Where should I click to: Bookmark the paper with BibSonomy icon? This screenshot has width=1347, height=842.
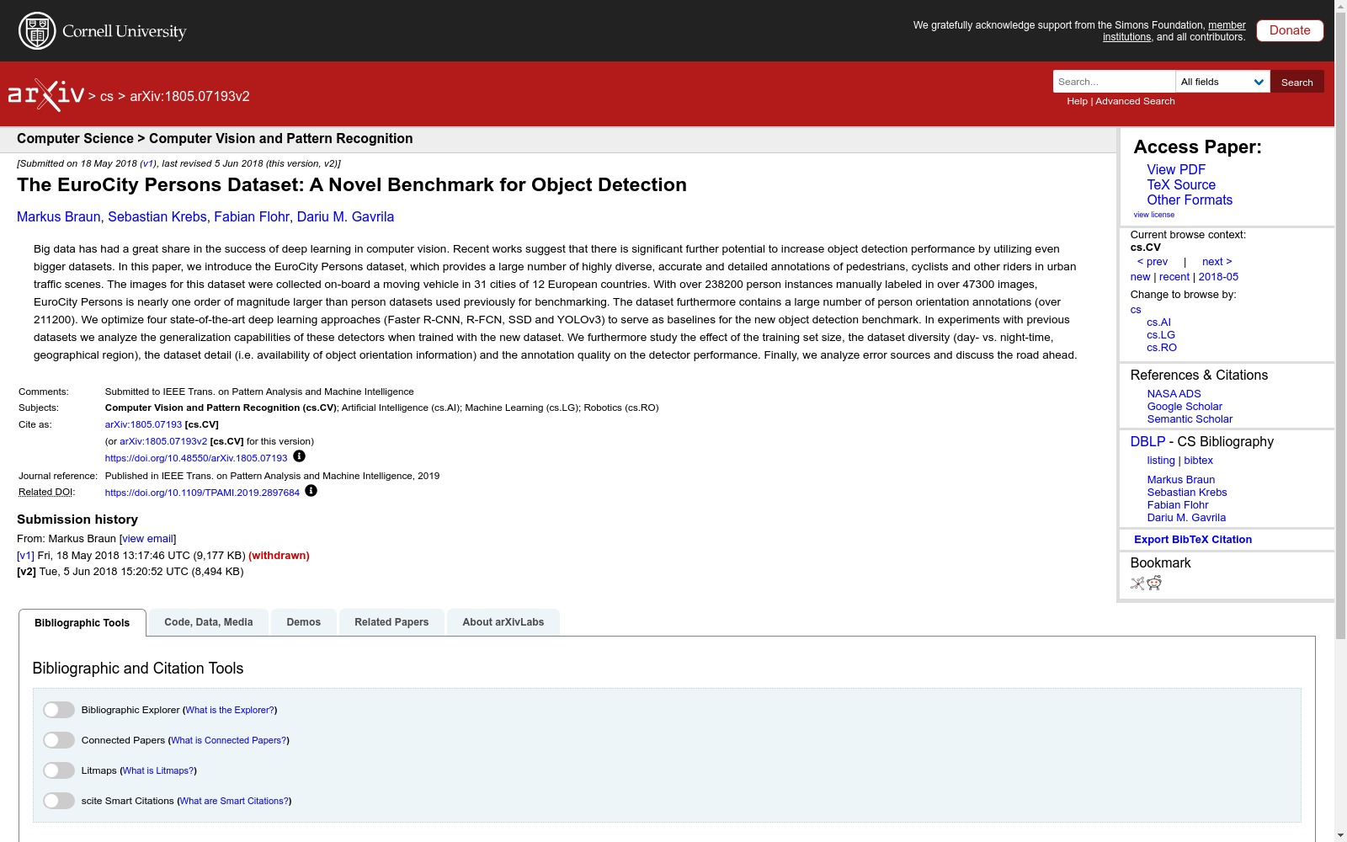1137,583
